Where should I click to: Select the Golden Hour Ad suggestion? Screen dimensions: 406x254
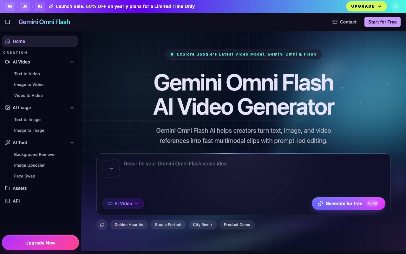pos(129,225)
